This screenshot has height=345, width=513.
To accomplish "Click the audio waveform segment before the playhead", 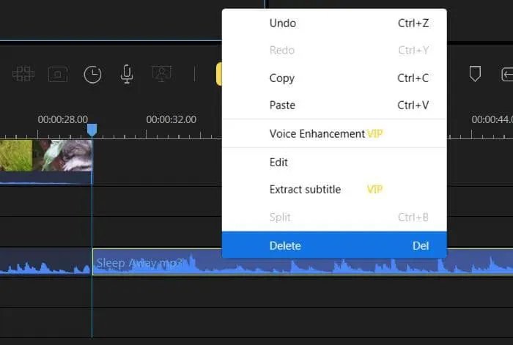I will click(x=44, y=262).
